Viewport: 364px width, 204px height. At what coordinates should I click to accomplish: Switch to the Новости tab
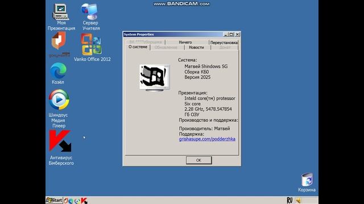(x=196, y=48)
